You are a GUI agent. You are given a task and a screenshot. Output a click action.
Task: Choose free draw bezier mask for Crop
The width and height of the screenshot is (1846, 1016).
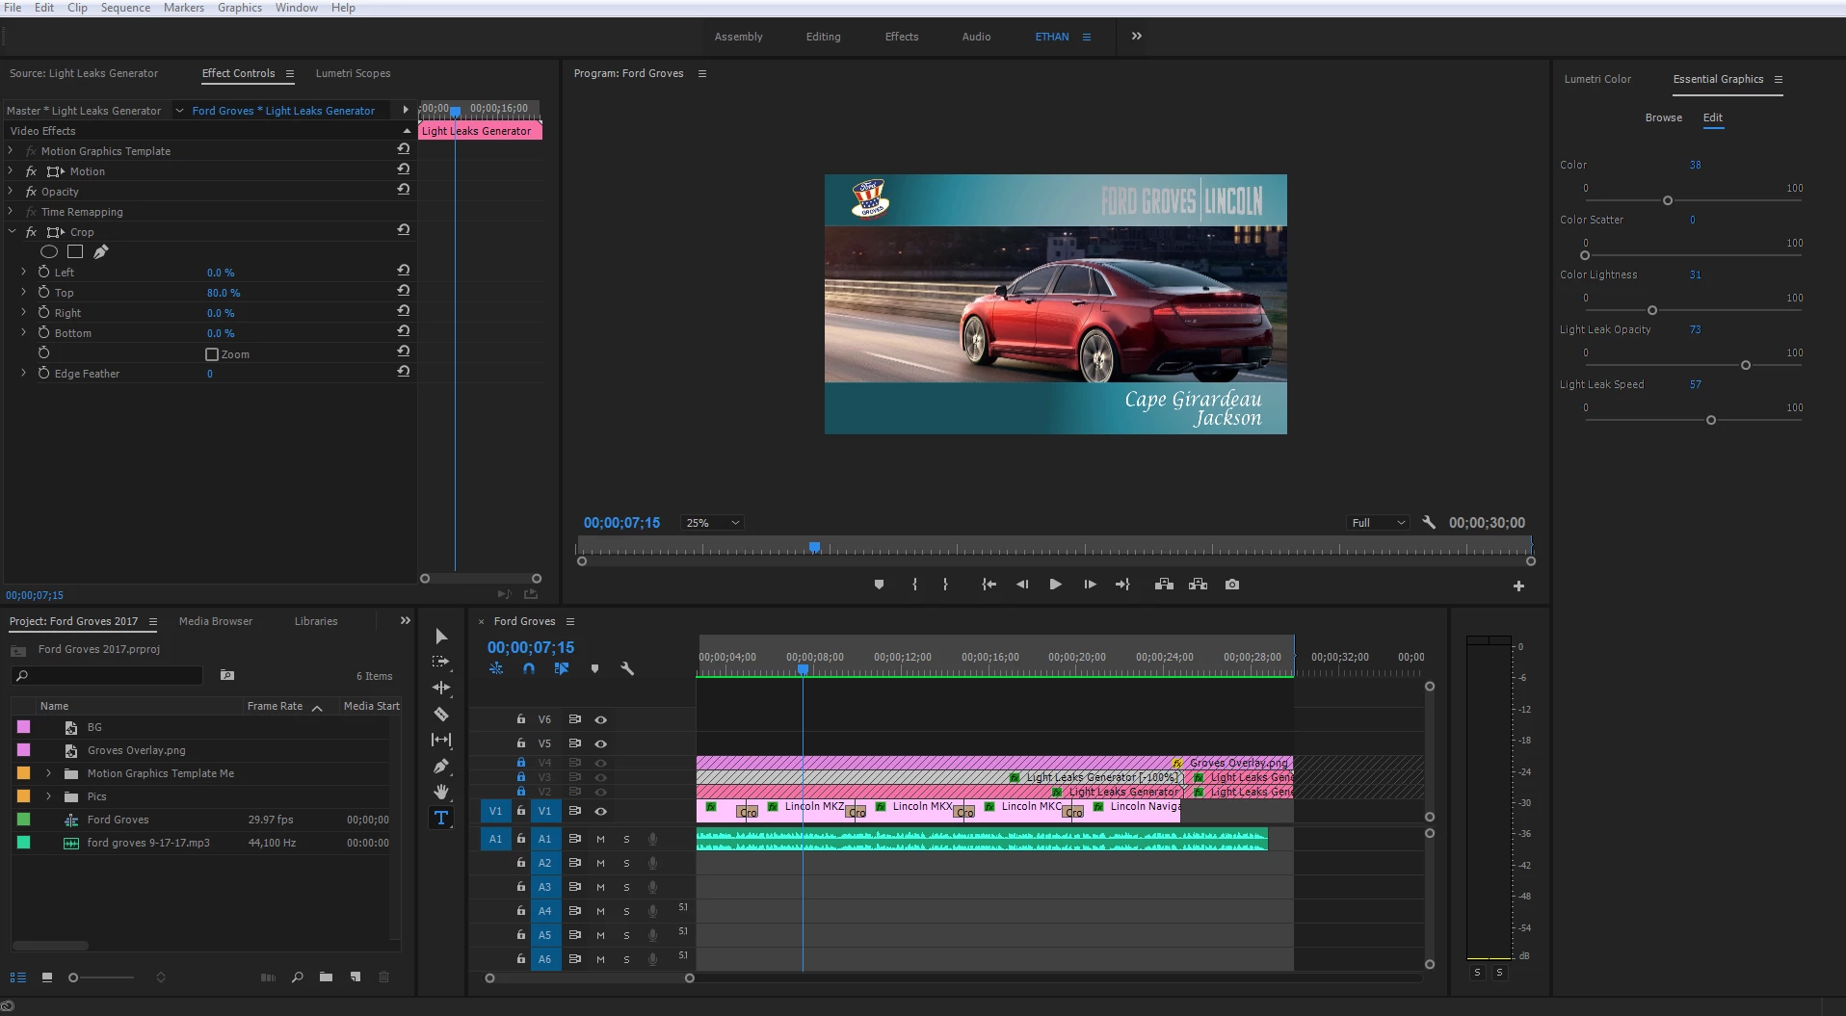(101, 251)
